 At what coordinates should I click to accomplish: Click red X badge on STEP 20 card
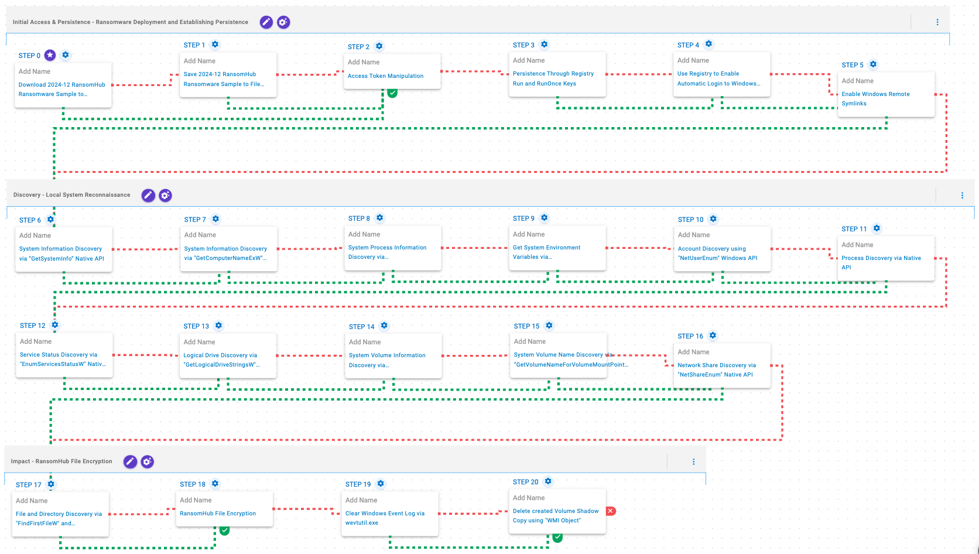(611, 511)
